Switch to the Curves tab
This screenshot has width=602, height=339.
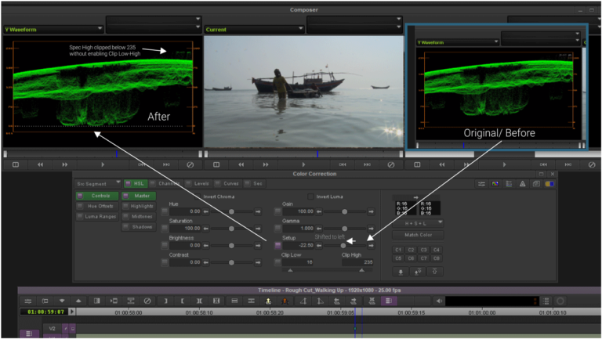coord(227,184)
